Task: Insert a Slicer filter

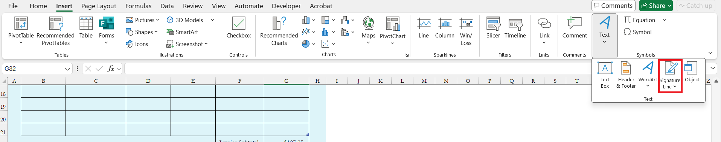Action: [x=493, y=28]
